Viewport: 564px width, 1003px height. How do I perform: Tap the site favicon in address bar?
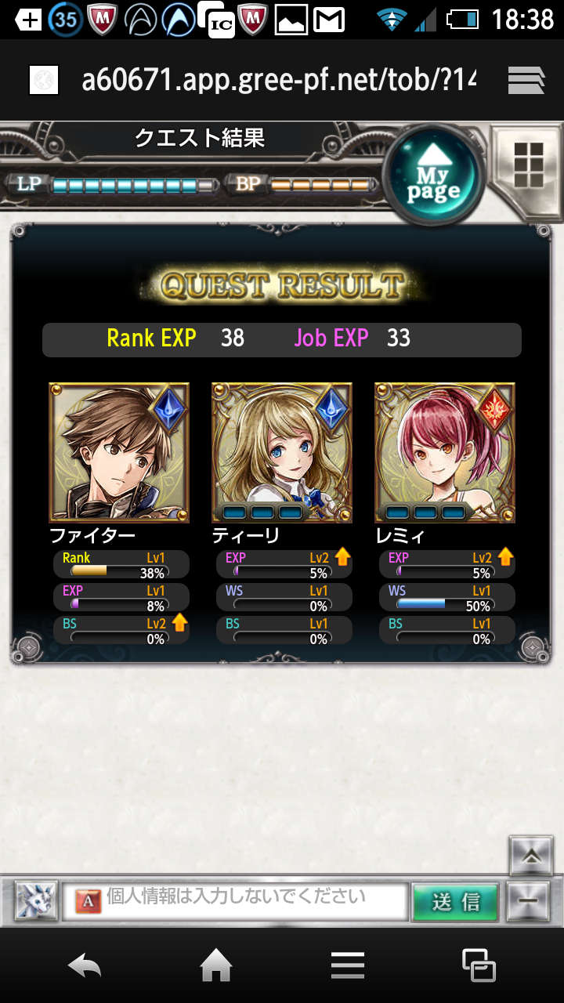coord(44,80)
